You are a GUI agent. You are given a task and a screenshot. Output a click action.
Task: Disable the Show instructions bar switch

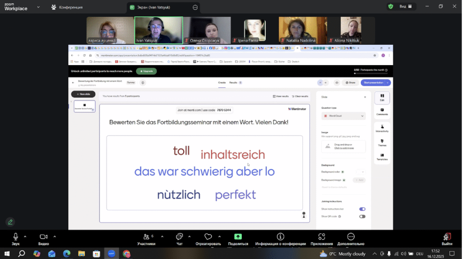coord(362,209)
